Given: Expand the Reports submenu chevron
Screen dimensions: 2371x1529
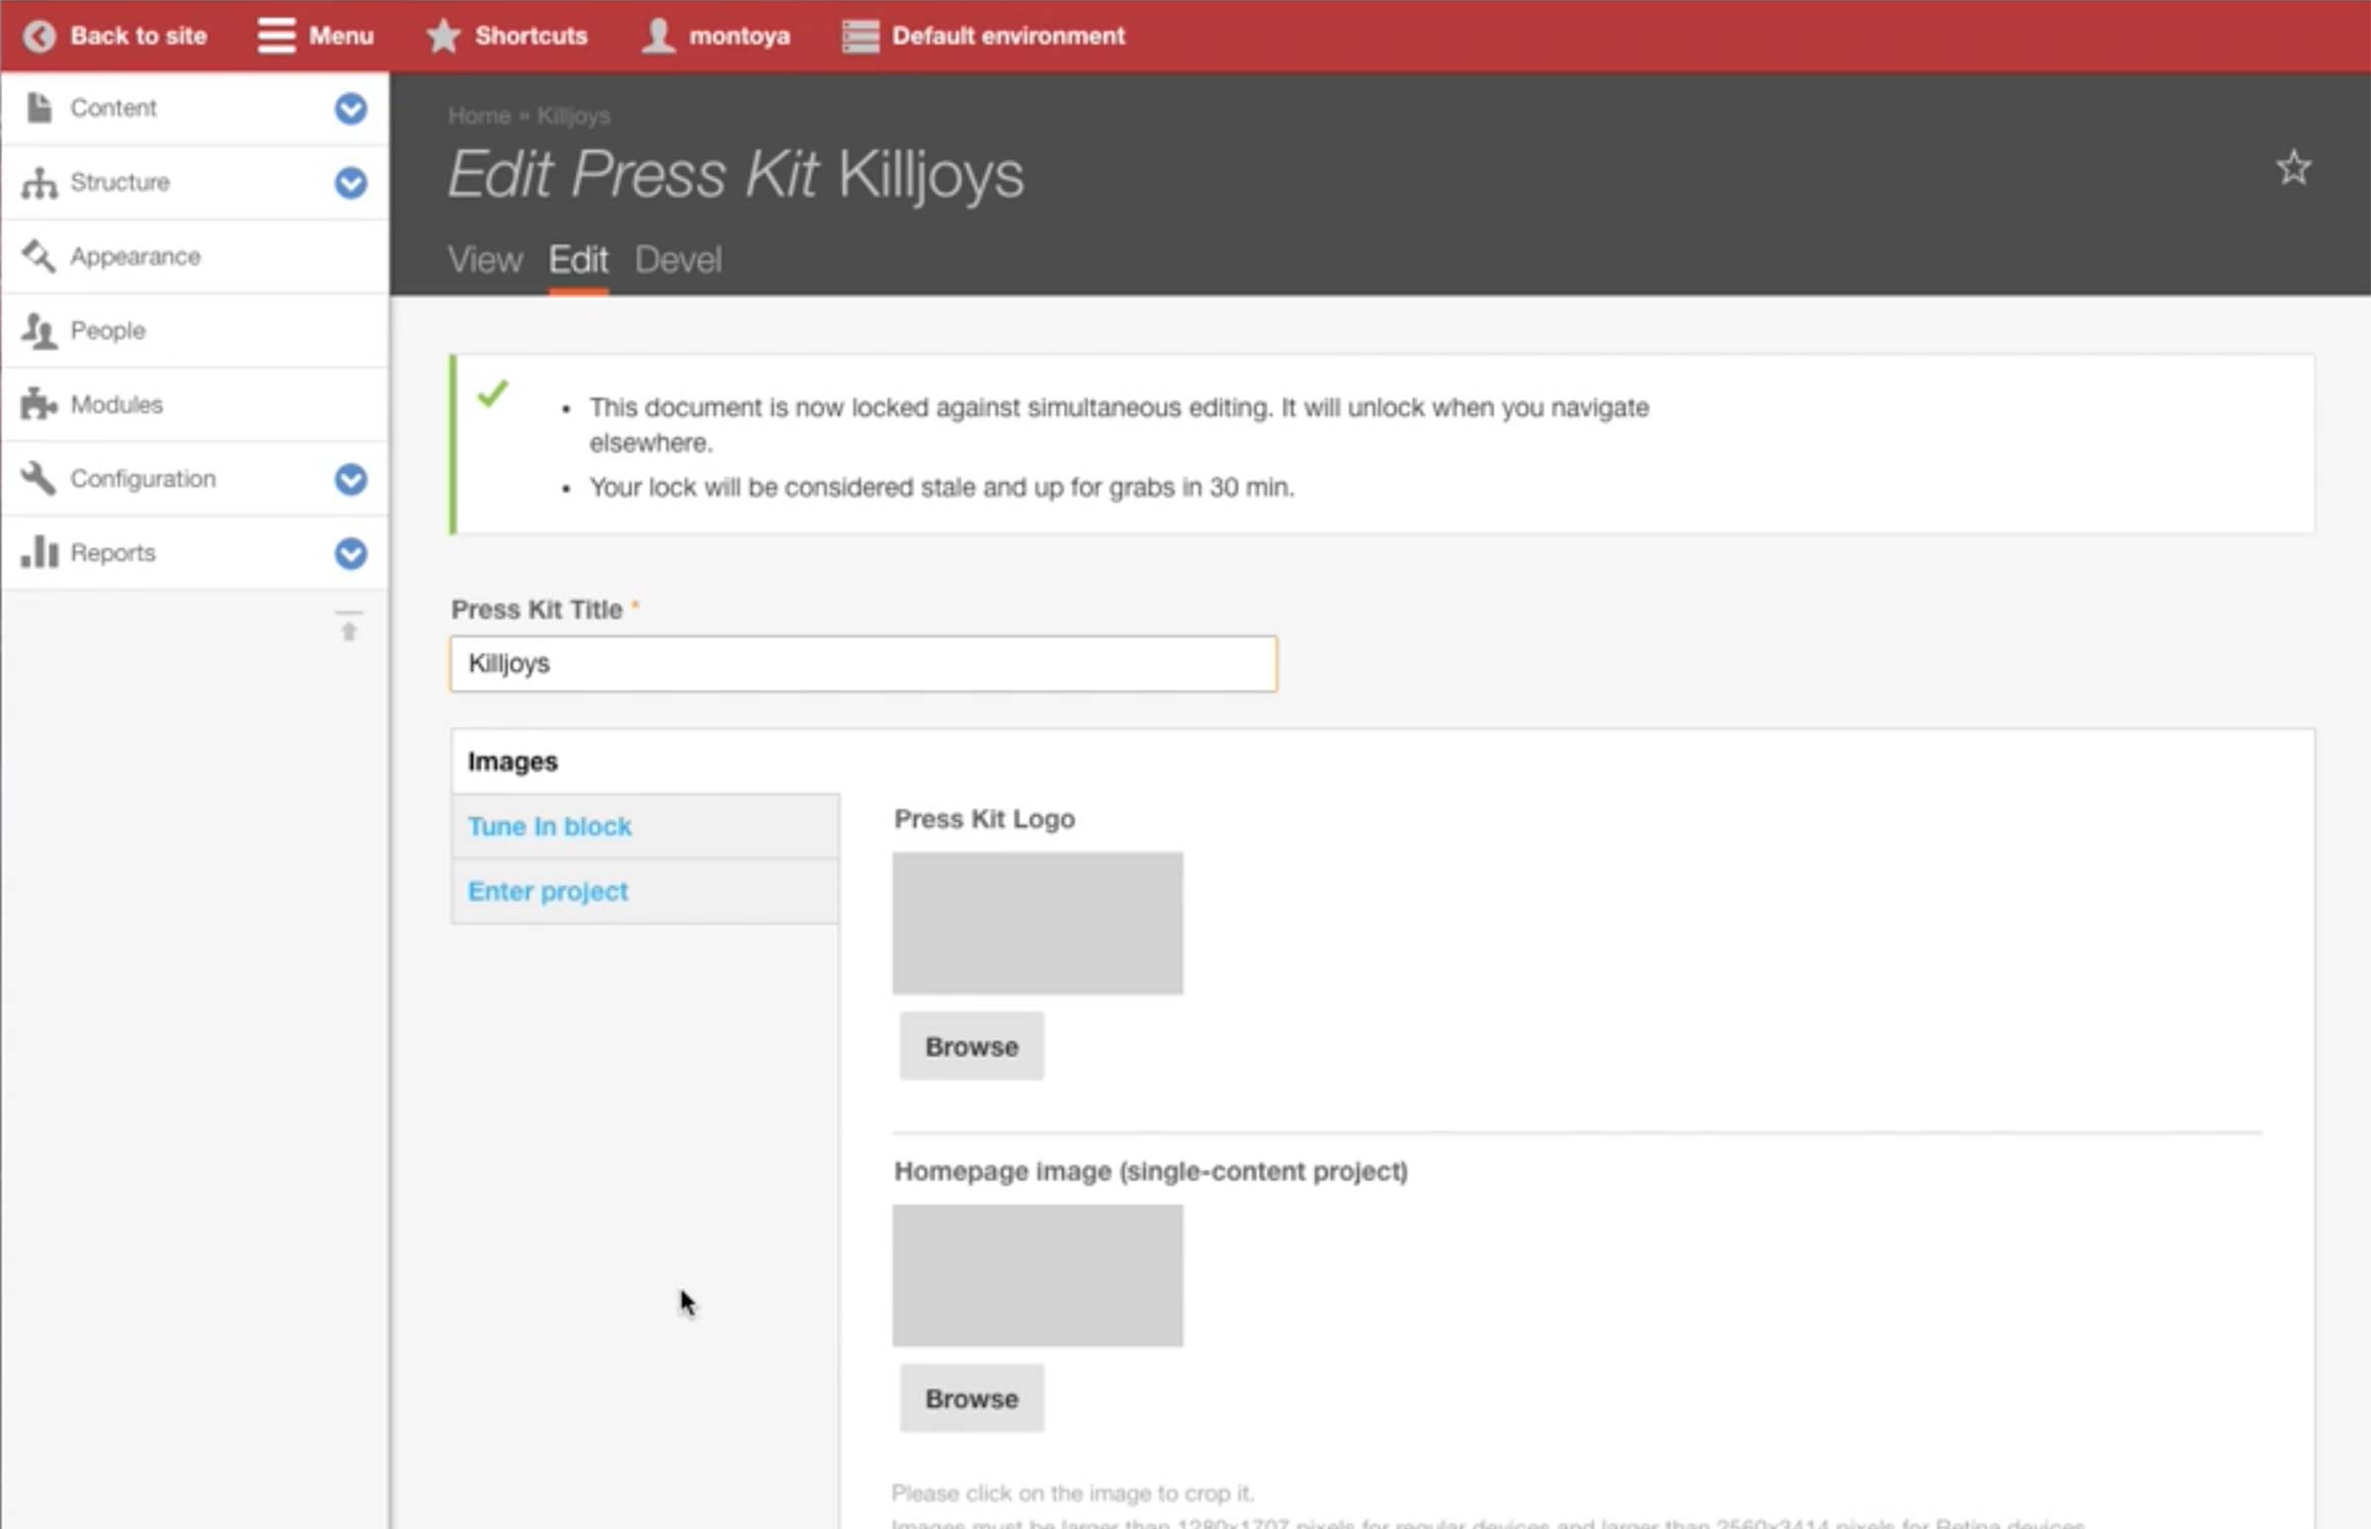Looking at the screenshot, I should coord(351,553).
